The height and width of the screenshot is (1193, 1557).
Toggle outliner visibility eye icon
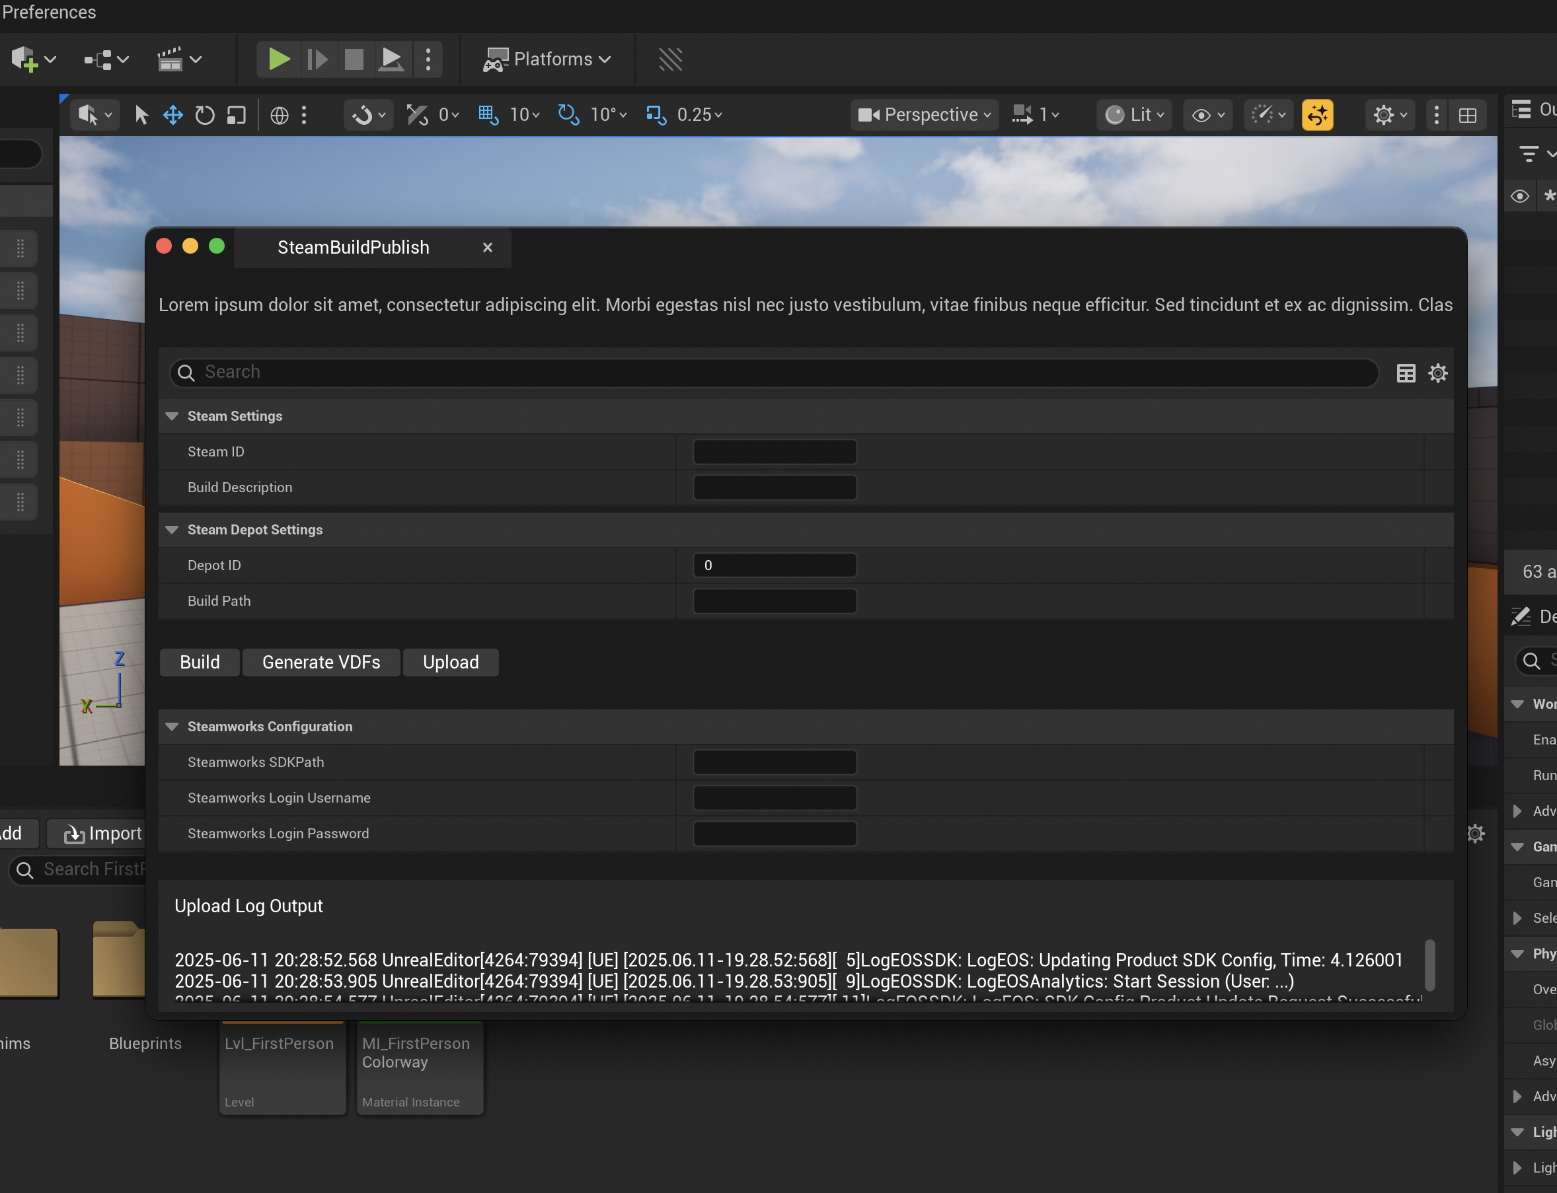click(1519, 196)
